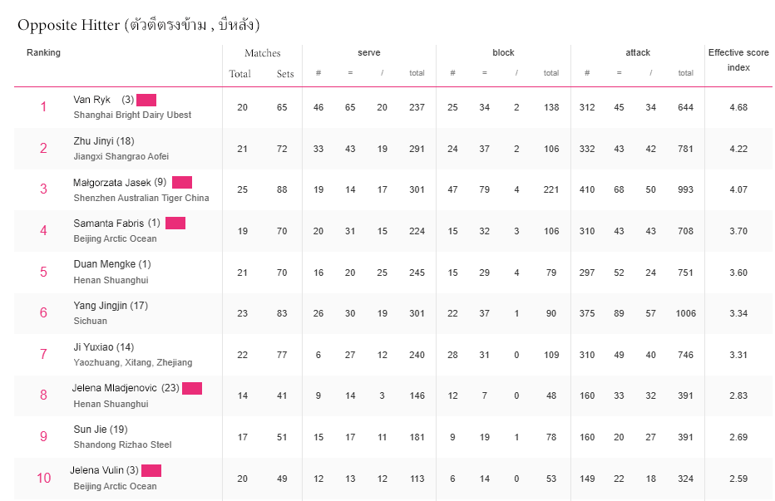This screenshot has height=501, width=775.
Task: Select the Yang Jingjin player name
Action: click(x=110, y=306)
